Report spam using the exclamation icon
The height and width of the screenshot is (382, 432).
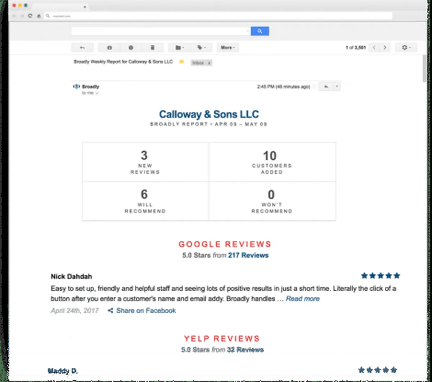point(131,48)
